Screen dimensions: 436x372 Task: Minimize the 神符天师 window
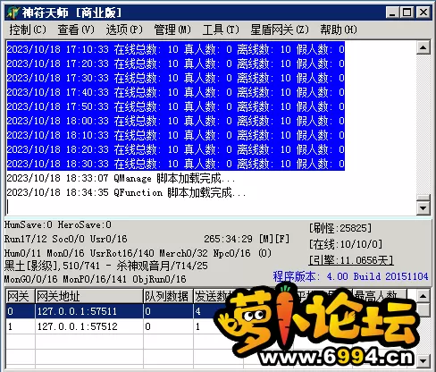393,13
